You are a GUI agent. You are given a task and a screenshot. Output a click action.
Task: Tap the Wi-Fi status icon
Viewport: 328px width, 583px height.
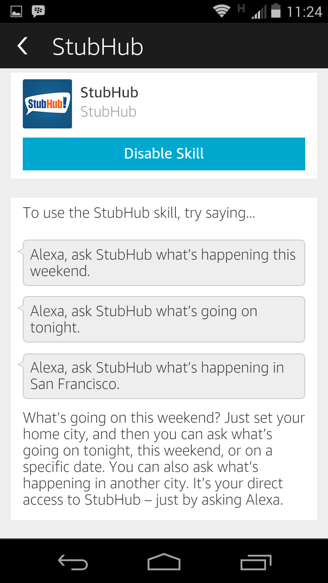pyautogui.click(x=222, y=12)
